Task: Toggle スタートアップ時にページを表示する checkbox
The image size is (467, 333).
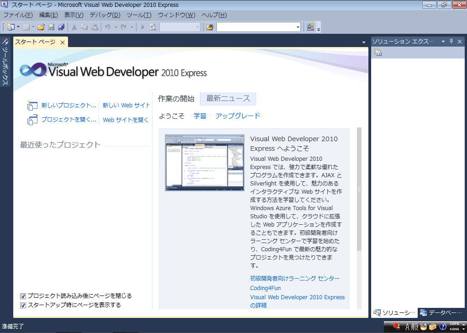Action: [23, 305]
